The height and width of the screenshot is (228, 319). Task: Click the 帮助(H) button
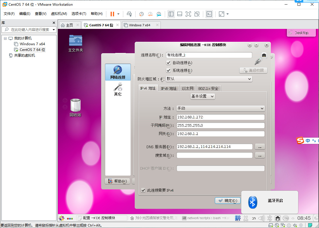pos(117,181)
